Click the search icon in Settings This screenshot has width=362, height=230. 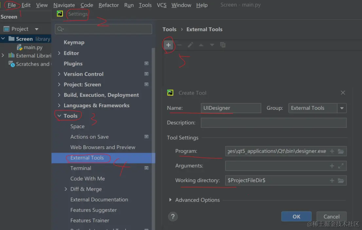60,29
